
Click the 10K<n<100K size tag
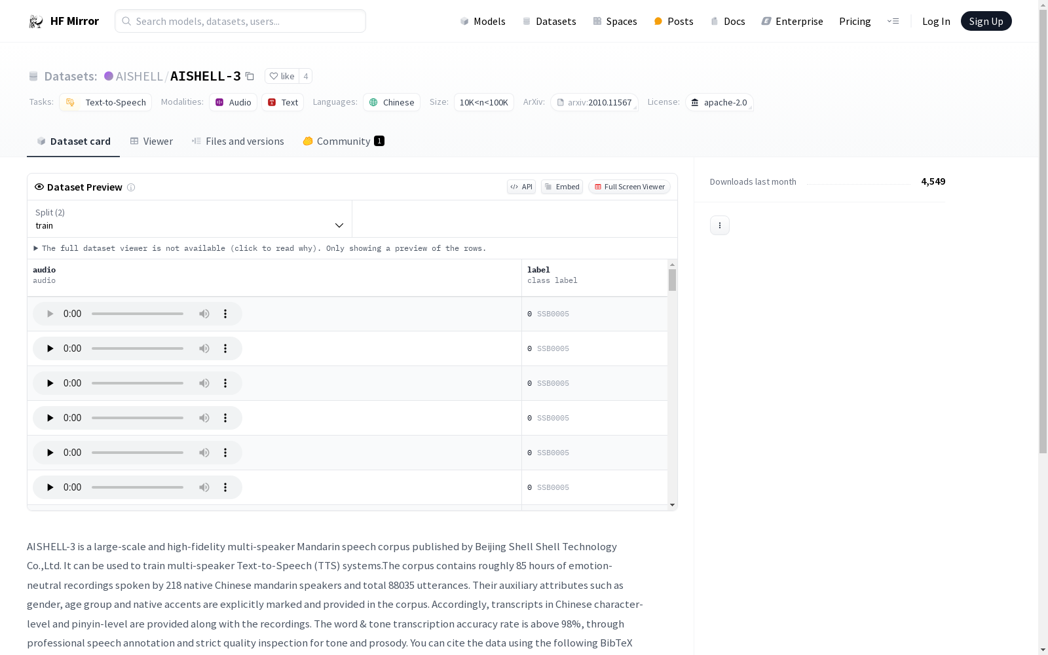tap(484, 102)
